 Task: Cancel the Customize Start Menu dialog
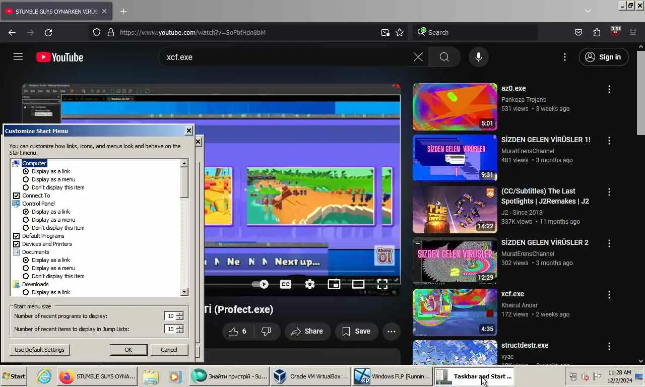(169, 350)
